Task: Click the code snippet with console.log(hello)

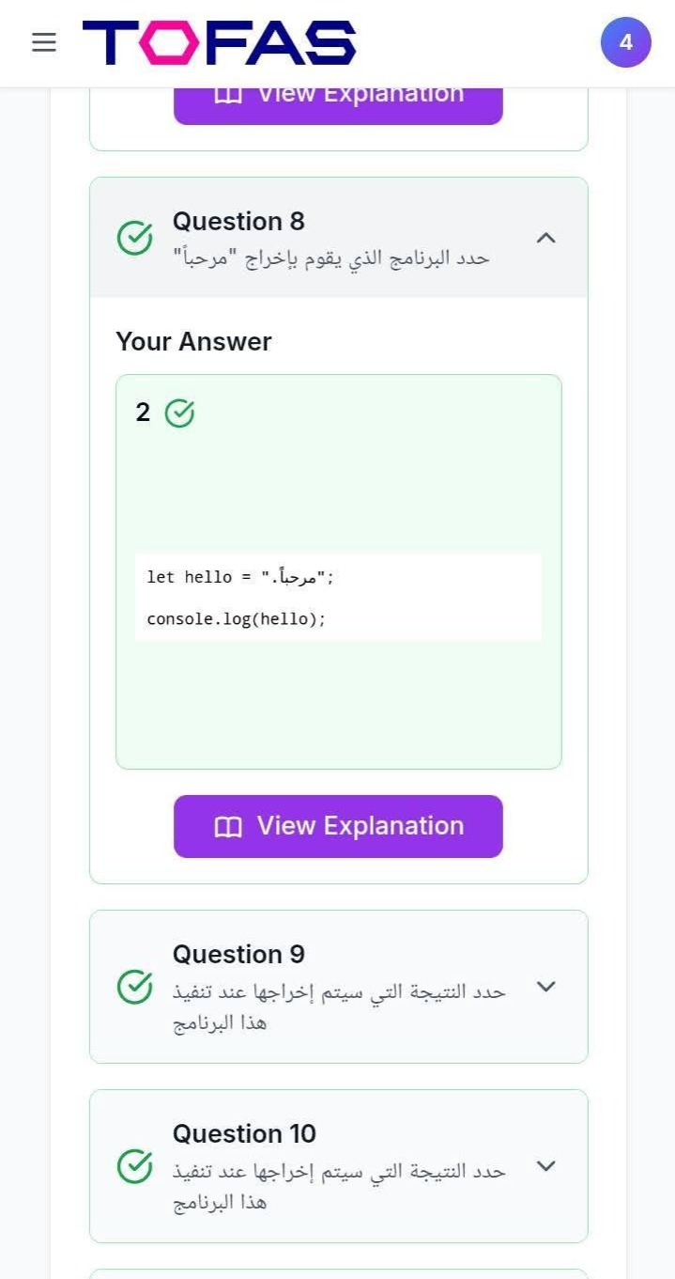Action: [x=237, y=619]
